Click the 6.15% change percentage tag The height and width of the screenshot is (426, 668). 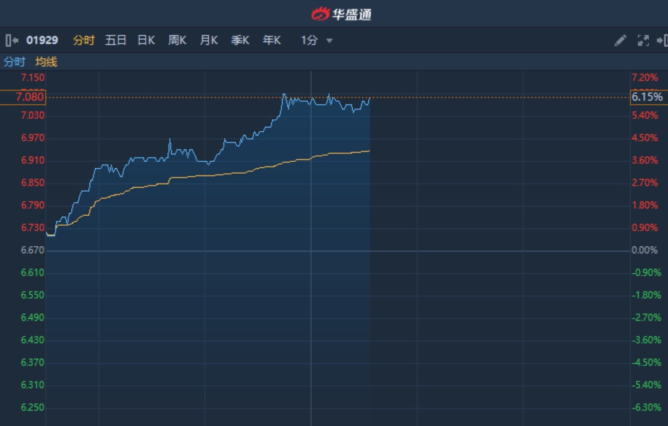pos(648,97)
